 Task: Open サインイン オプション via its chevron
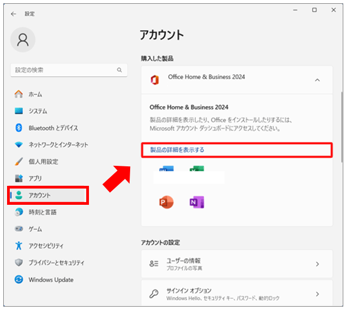pyautogui.click(x=317, y=294)
